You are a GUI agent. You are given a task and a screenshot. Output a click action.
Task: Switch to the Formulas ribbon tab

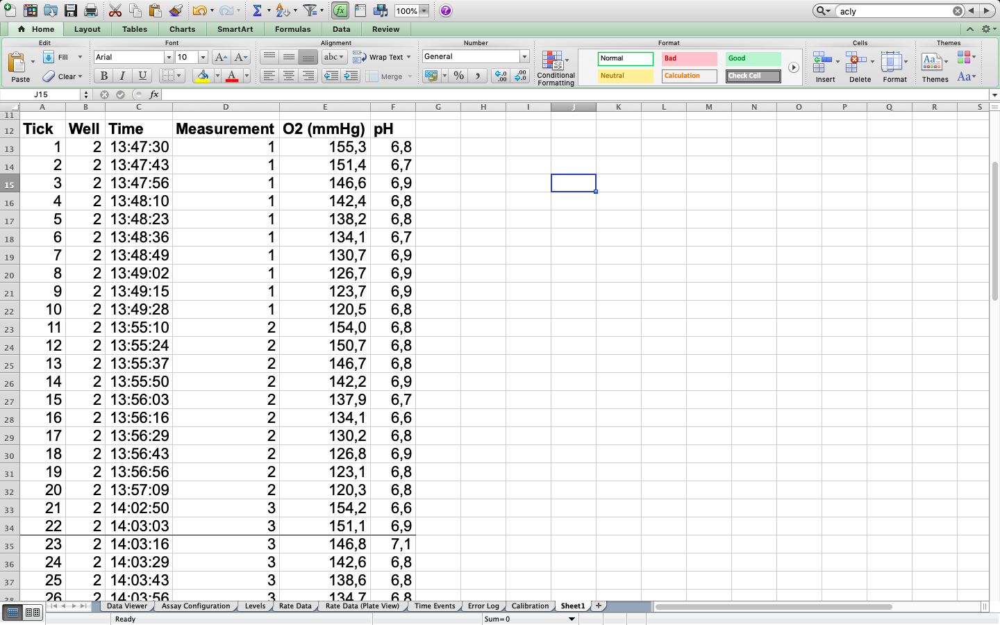click(x=292, y=29)
